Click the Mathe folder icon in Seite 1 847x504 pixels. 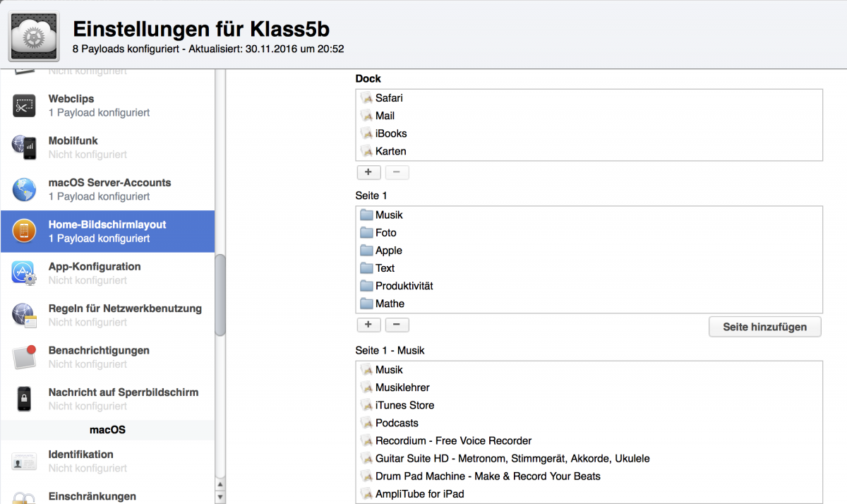pos(366,303)
